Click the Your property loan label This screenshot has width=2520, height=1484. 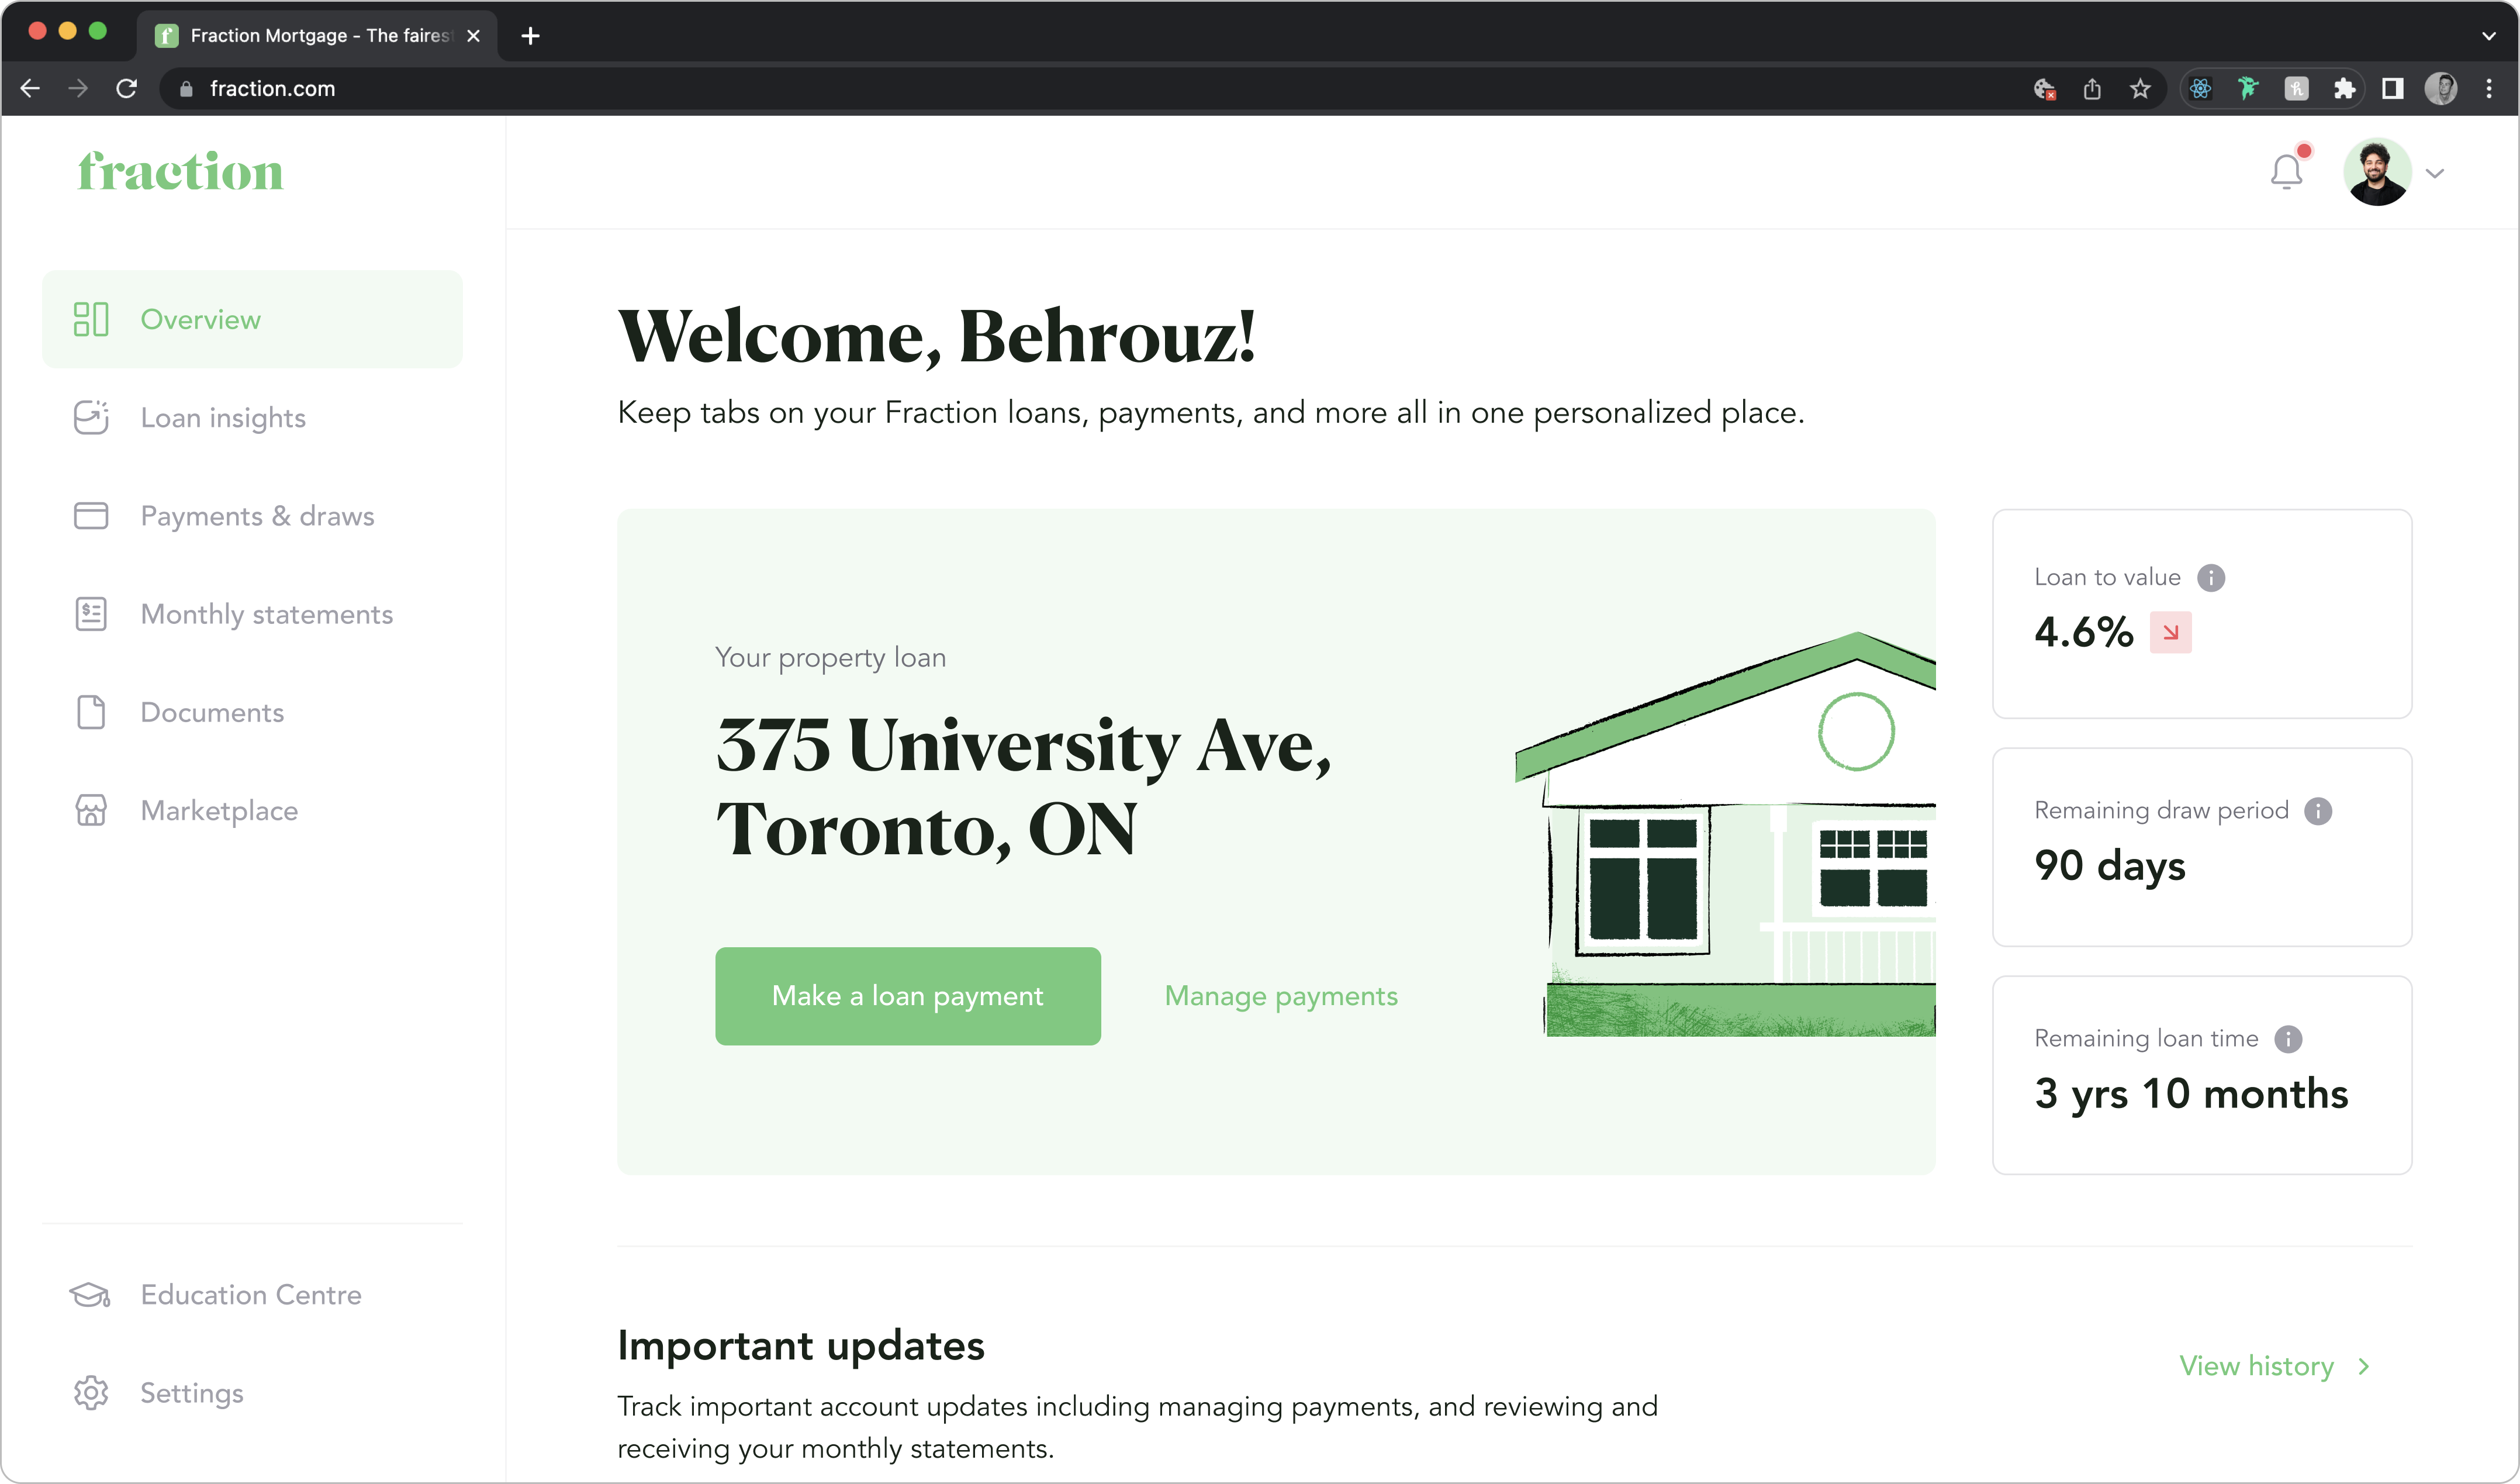(830, 657)
